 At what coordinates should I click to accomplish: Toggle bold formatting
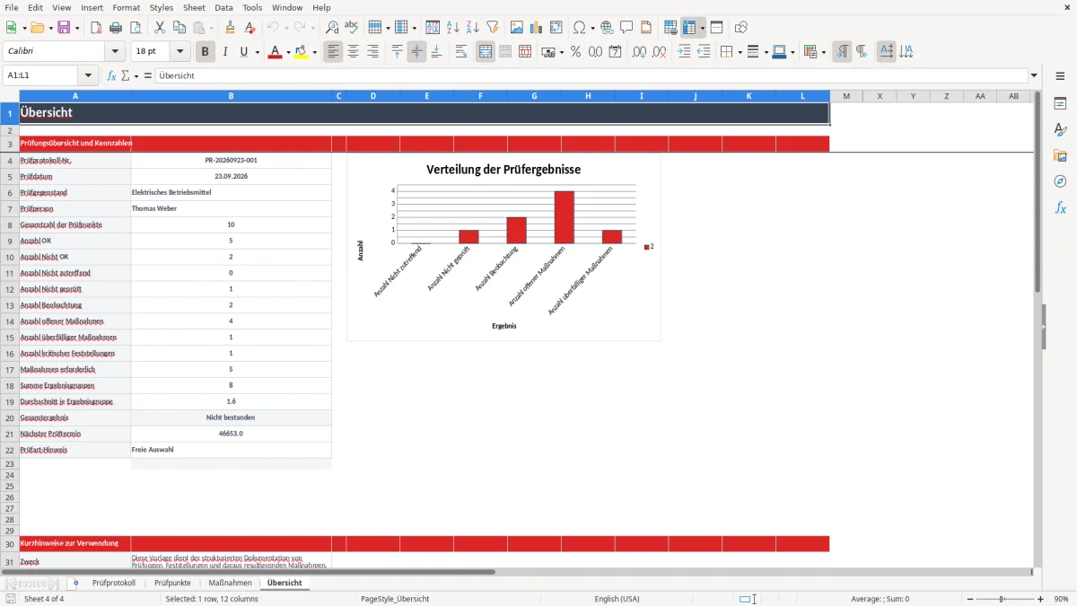(x=205, y=52)
